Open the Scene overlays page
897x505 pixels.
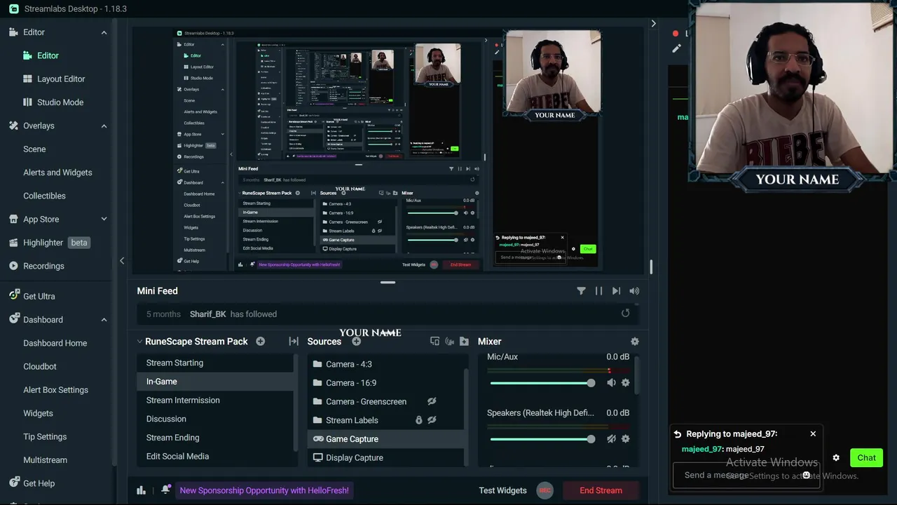coord(34,149)
